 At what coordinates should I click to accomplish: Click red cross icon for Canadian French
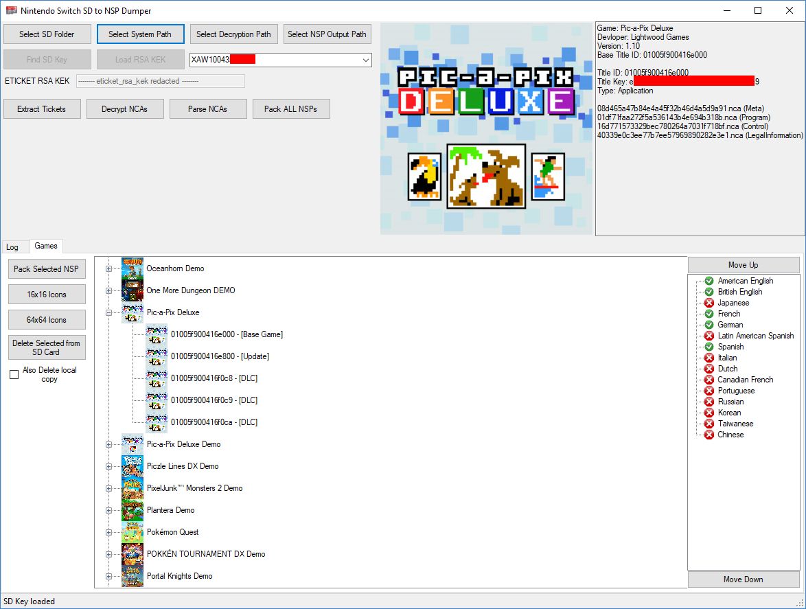[709, 380]
